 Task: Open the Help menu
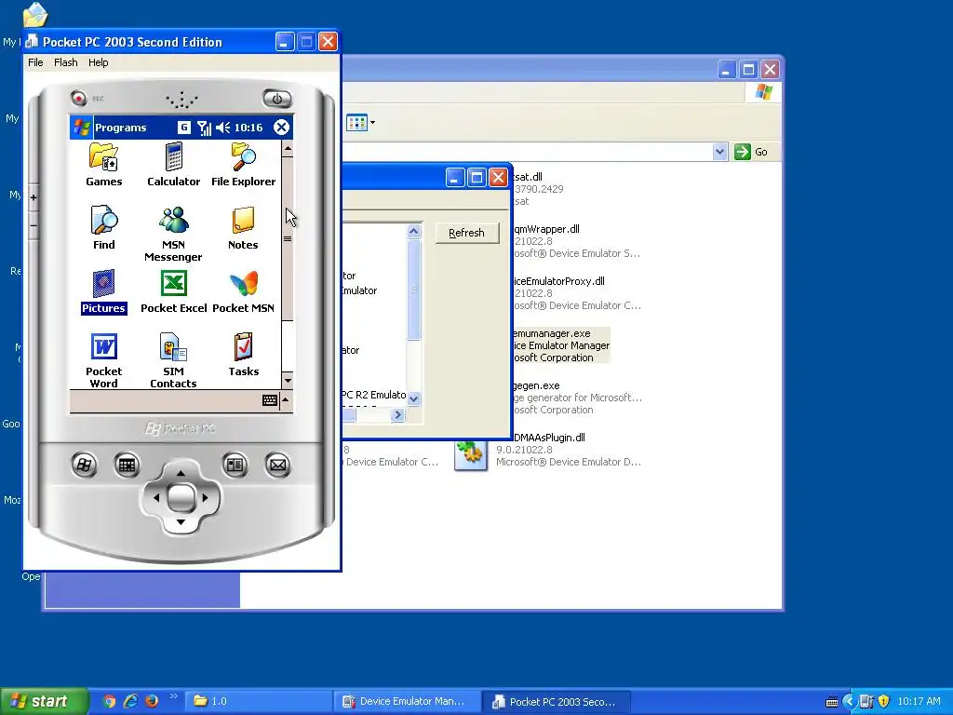coord(98,62)
